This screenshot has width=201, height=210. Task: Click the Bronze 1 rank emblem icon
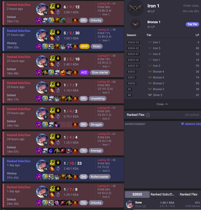[135, 24]
